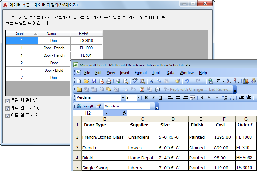Click the Paste clipboard icon in Excel

pos(167,81)
